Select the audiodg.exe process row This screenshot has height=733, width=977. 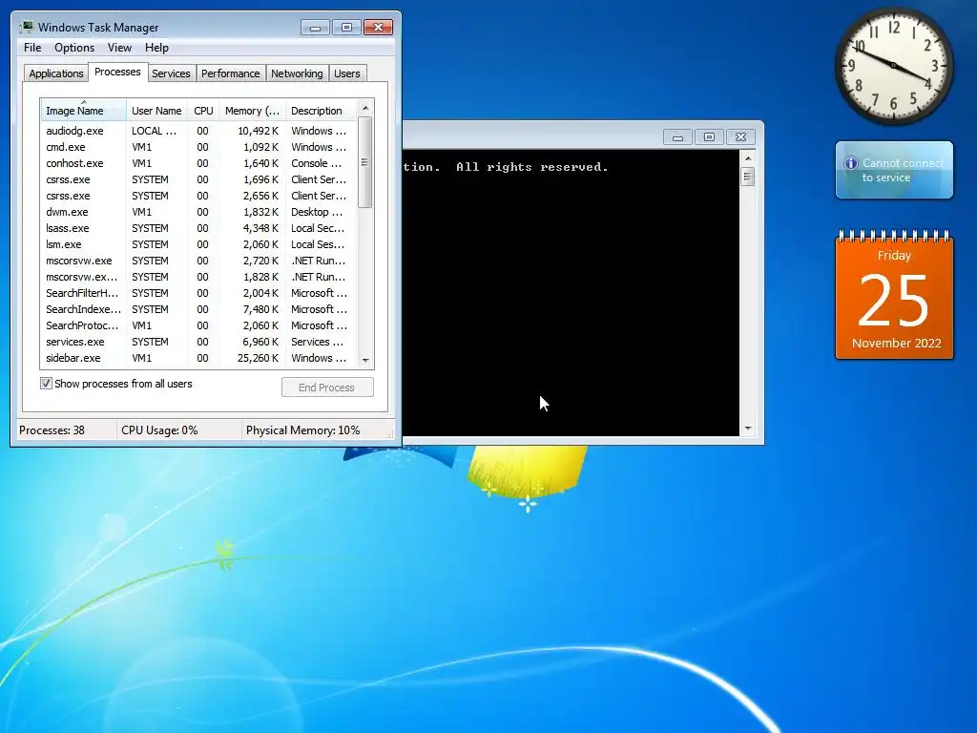(x=198, y=131)
